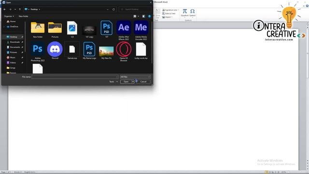Select Adobe Media Encoder 2022 shortcut
The width and height of the screenshot is (309, 174).
point(141,30)
